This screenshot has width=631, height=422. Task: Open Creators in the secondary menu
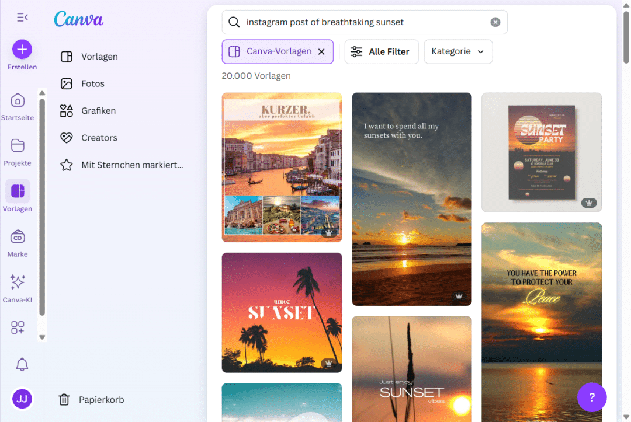89,138
